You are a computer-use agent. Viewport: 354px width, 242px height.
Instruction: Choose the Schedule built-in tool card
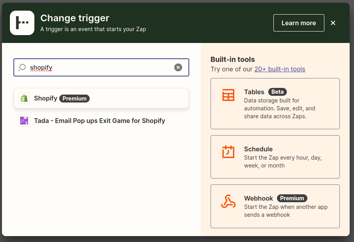[275, 157]
